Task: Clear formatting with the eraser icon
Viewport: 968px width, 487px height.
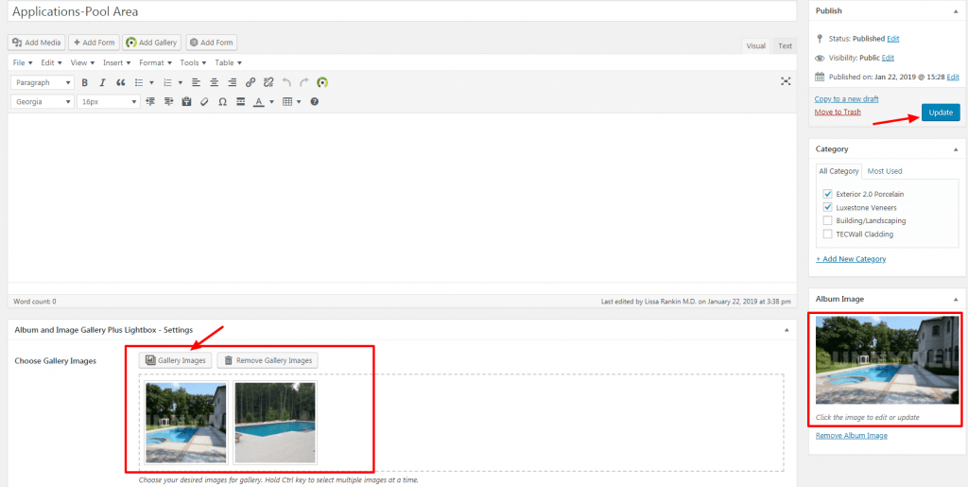Action: pyautogui.click(x=204, y=101)
